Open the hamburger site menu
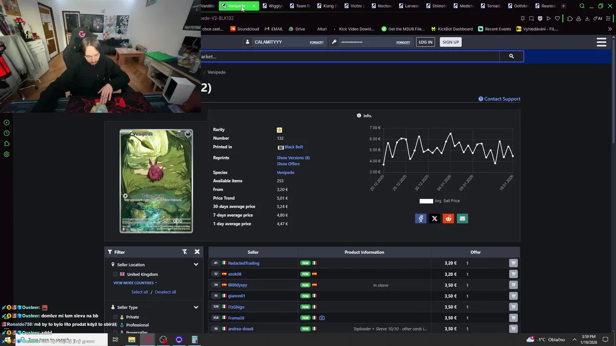Image resolution: width=616 pixels, height=346 pixels. click(x=601, y=42)
